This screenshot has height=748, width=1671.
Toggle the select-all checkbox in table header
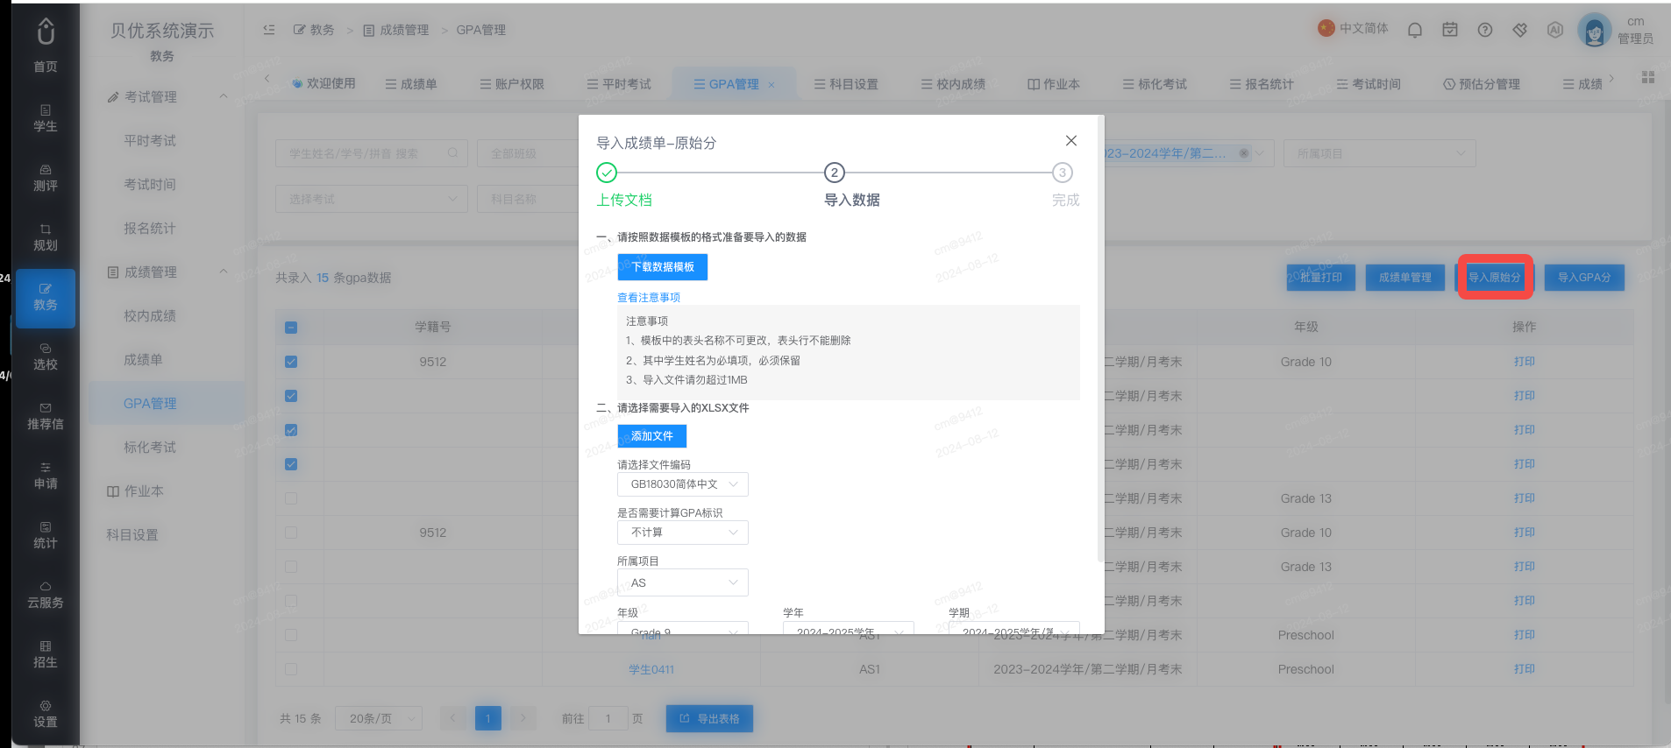291,328
